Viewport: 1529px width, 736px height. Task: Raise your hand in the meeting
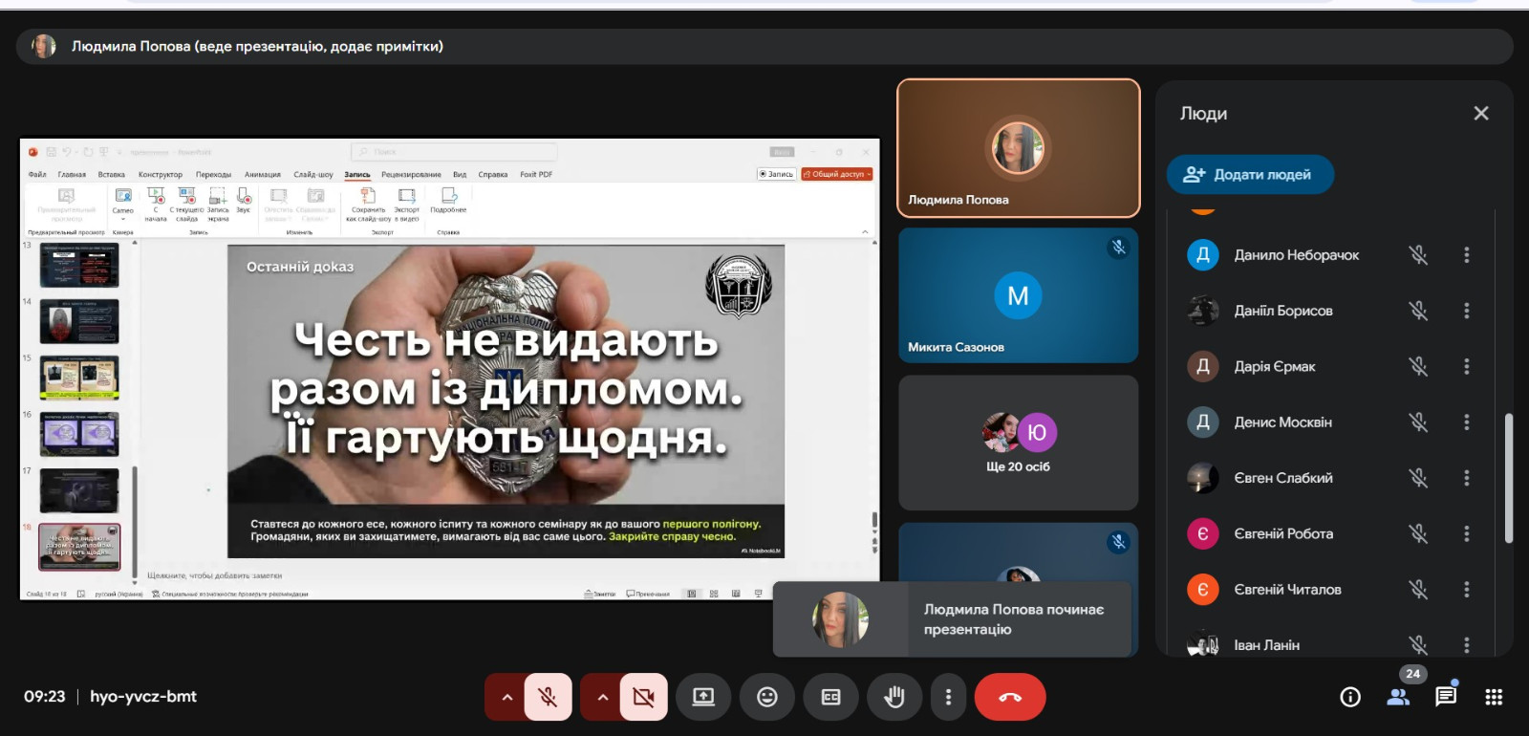[x=894, y=697]
